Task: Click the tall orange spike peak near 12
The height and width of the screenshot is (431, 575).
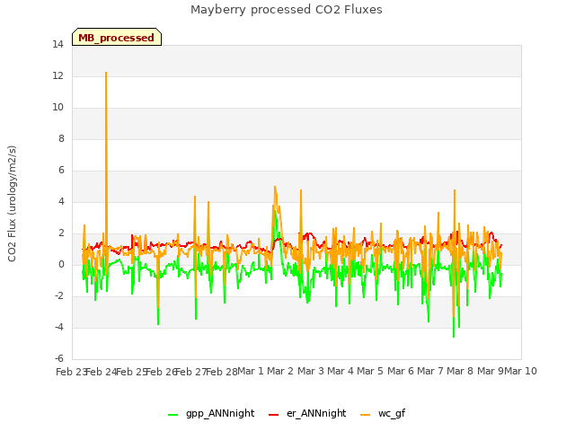Action: tap(106, 73)
